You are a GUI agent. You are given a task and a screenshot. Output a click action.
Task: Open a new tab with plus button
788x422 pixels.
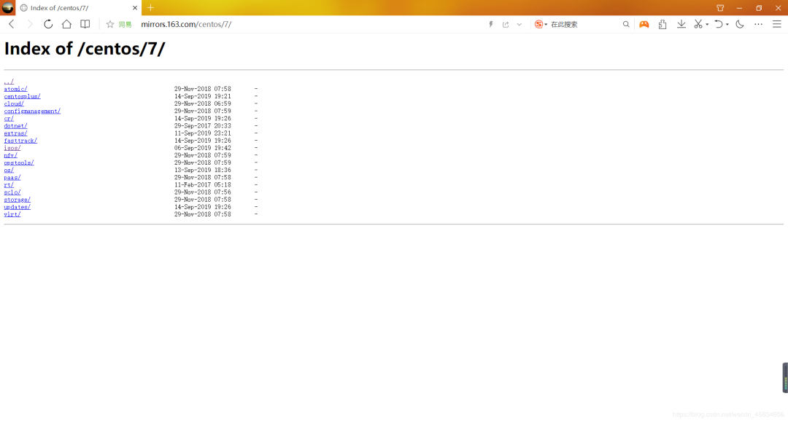pos(151,7)
